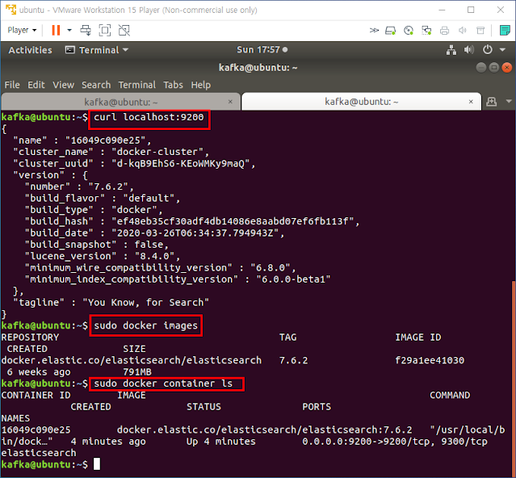Click the ports text 0.0.0.0:9200->9200/tcp

pos(365,442)
